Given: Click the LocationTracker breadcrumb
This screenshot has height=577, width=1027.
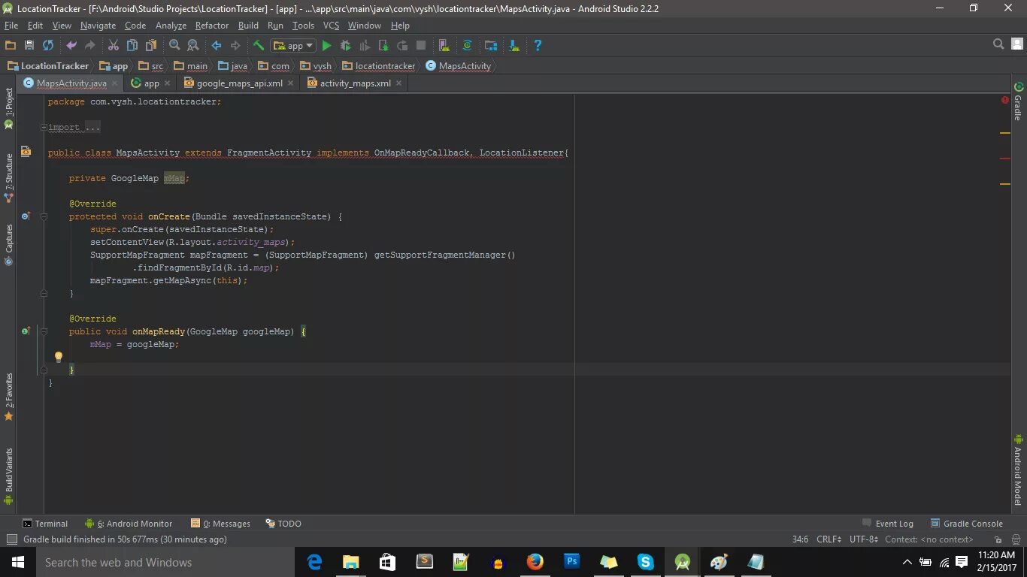Looking at the screenshot, I should point(48,66).
